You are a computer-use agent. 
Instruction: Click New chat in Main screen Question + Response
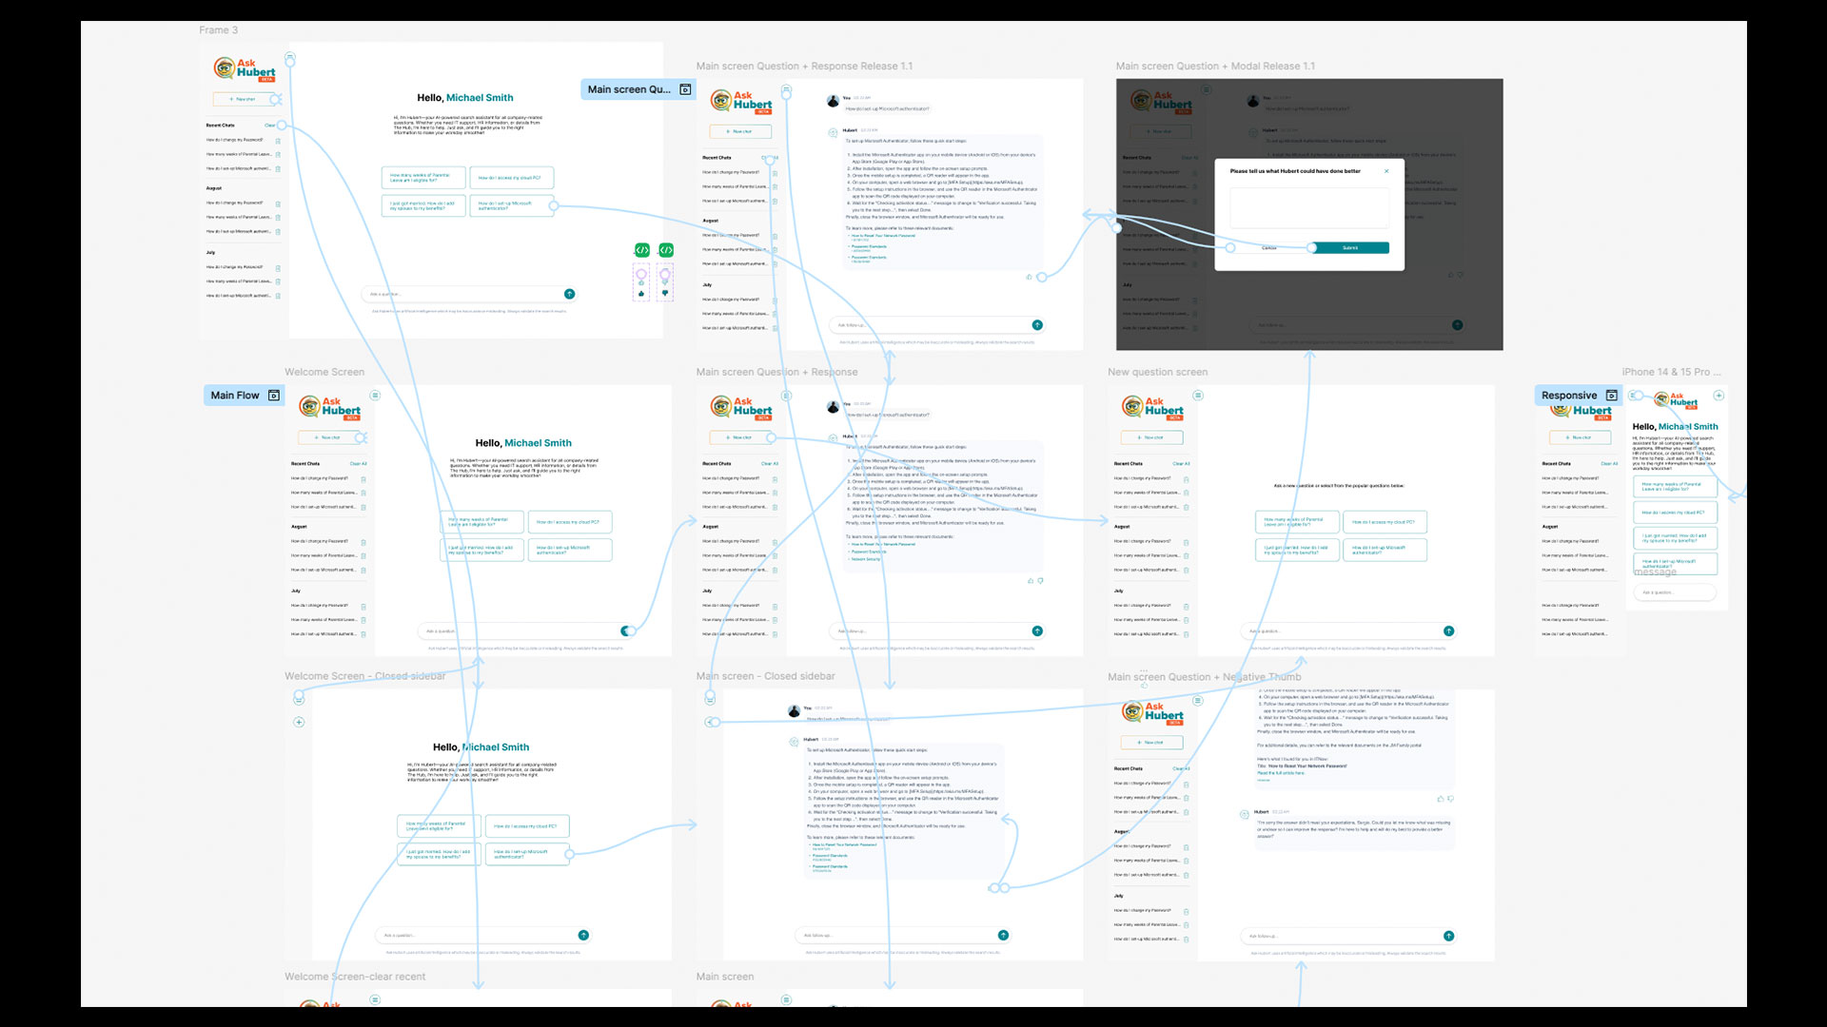741,437
